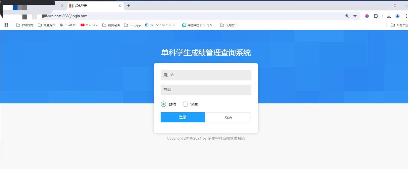Screen dimensions: 408x169
Task: Bookmark this page with the star icon
Action: tap(355, 16)
